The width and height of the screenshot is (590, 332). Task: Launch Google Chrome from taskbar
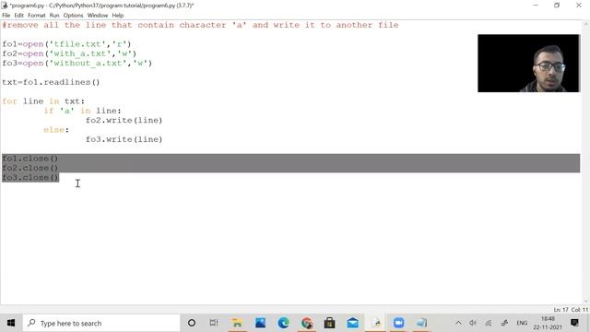click(x=307, y=323)
